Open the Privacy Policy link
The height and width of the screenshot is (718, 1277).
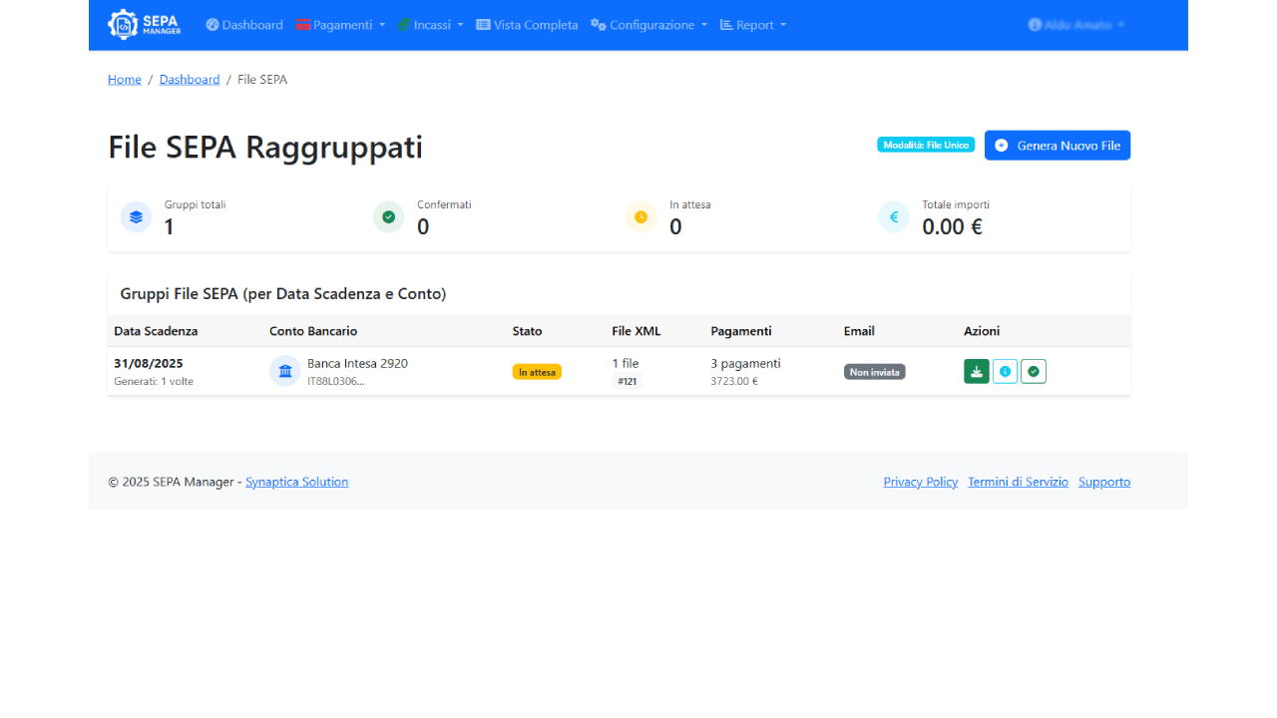tap(920, 482)
